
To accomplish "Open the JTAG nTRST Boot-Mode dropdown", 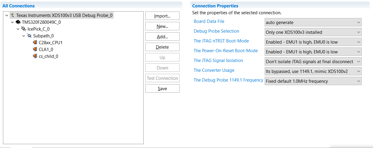I will click(313, 42).
